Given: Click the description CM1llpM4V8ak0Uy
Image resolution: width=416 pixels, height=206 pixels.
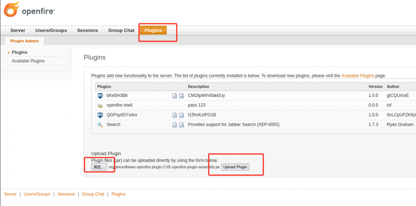Looking at the screenshot, I should (x=206, y=96).
